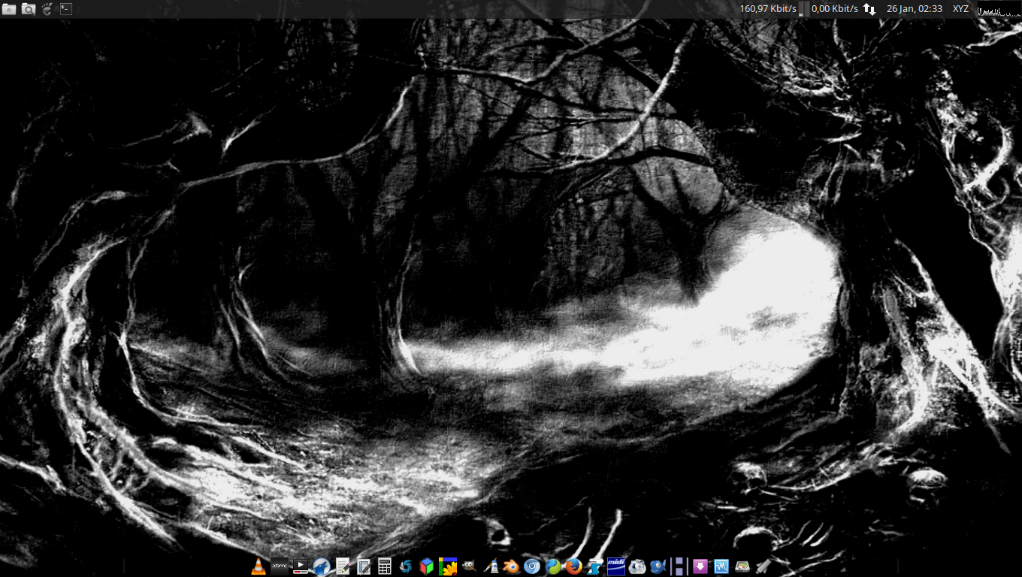Click the 160,97 Kbit/s download speed readout
This screenshot has width=1022, height=577.
point(768,9)
